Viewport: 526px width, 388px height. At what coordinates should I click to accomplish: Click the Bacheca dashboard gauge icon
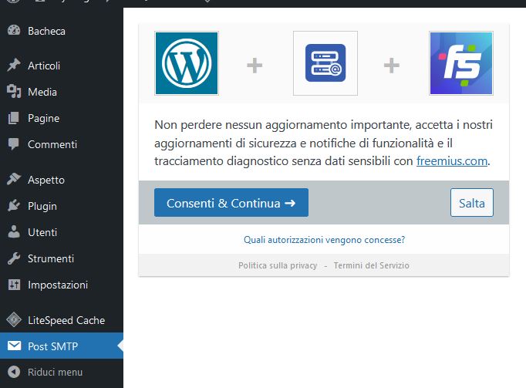tap(14, 30)
